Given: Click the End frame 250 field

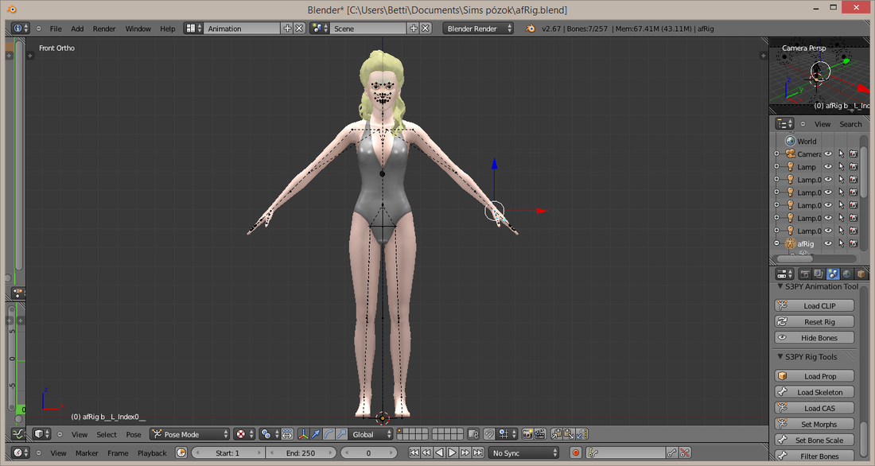Looking at the screenshot, I should coord(301,452).
